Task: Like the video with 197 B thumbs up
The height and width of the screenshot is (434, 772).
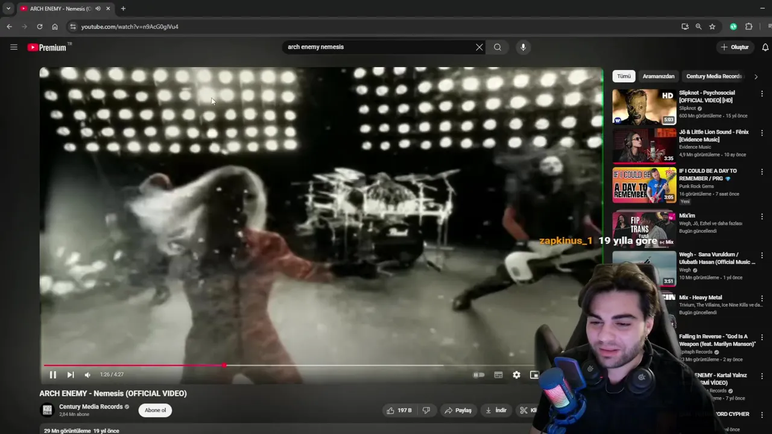Action: pyautogui.click(x=399, y=410)
